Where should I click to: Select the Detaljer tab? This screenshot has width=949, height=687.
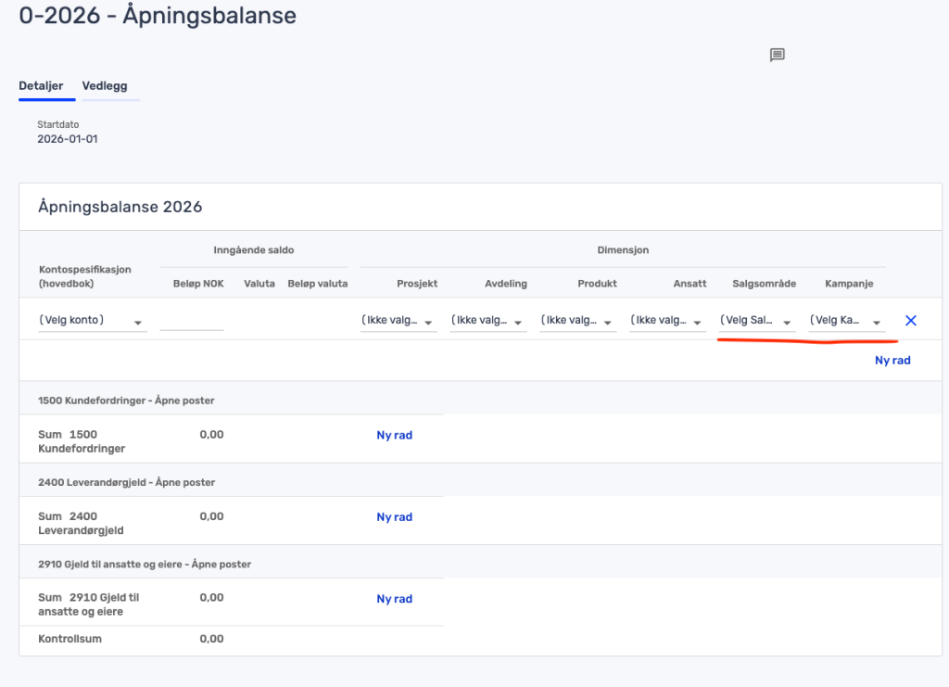41,86
